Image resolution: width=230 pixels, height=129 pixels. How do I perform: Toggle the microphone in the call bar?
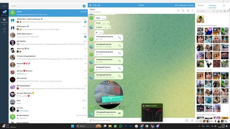click(90, 5)
